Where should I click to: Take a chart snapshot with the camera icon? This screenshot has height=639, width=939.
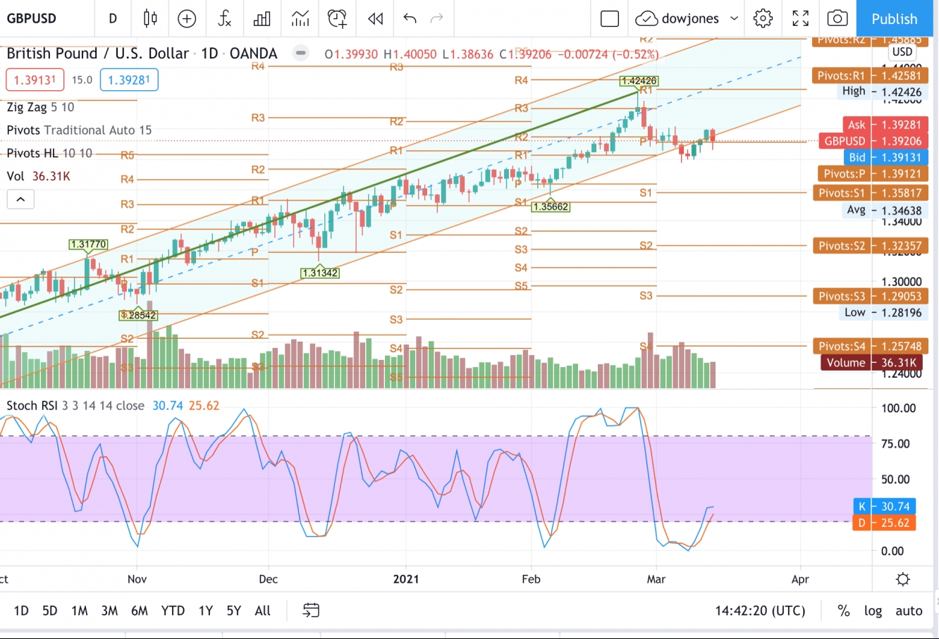[x=837, y=18]
